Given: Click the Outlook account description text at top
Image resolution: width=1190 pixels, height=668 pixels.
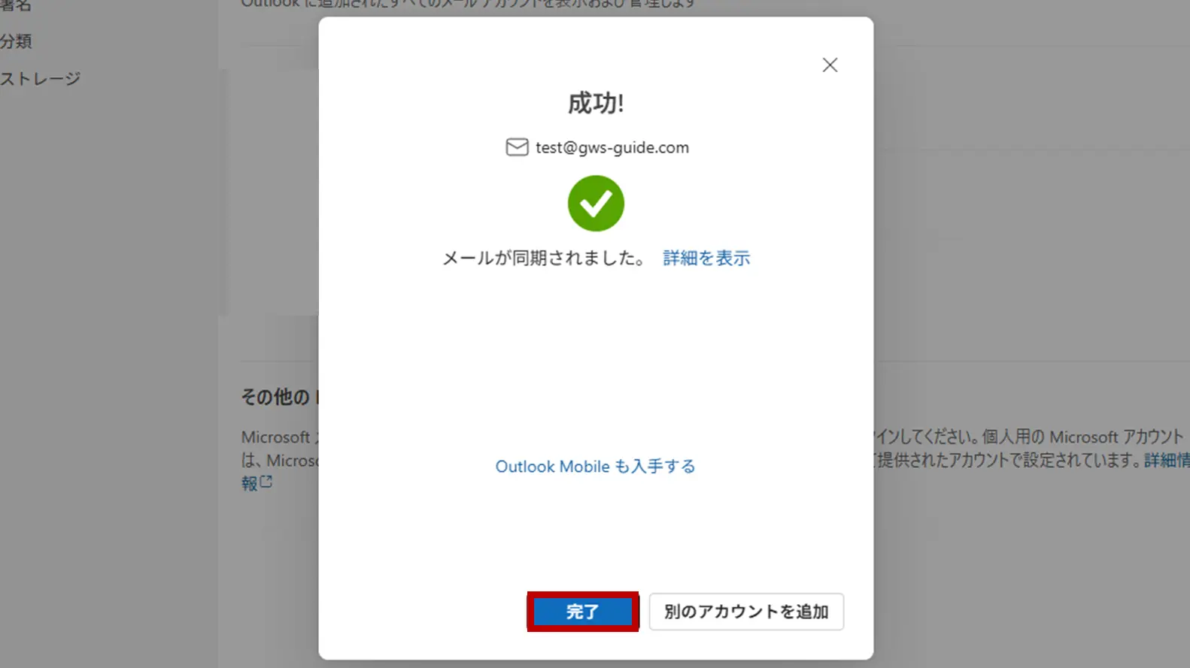Looking at the screenshot, I should [x=468, y=4].
